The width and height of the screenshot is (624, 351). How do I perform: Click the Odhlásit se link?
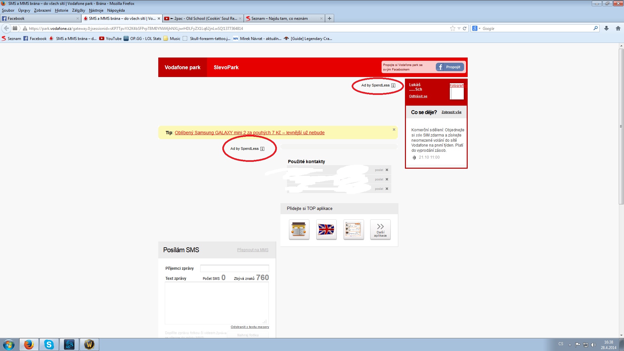point(418,96)
